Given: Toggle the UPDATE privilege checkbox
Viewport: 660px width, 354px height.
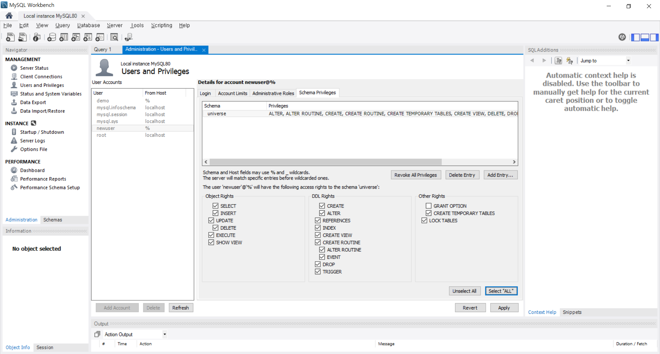Looking at the screenshot, I should click(x=211, y=220).
